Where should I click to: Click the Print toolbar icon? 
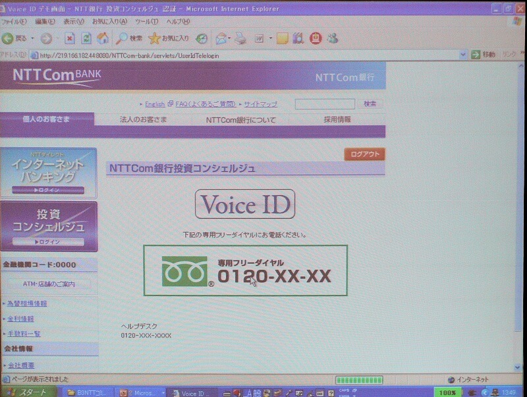click(x=240, y=38)
